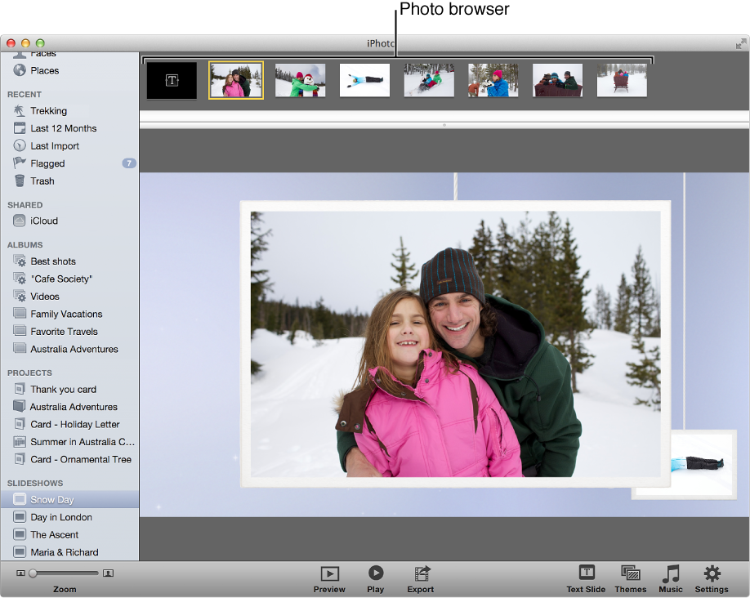Select the sledding photo thumbnail
This screenshot has width=750, height=598.
click(428, 79)
